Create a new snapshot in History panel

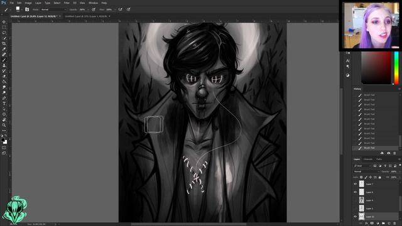[x=389, y=153]
